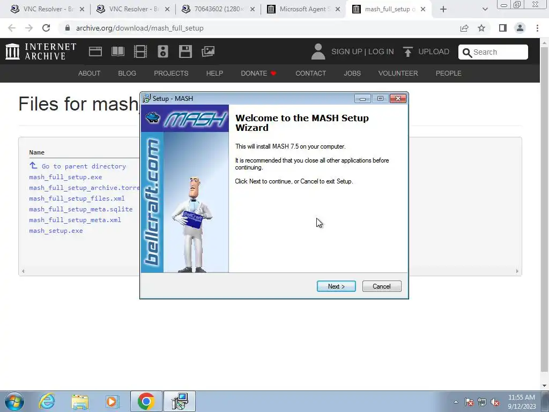
Task: Click Next in MASH Setup wizard
Action: [336, 286]
